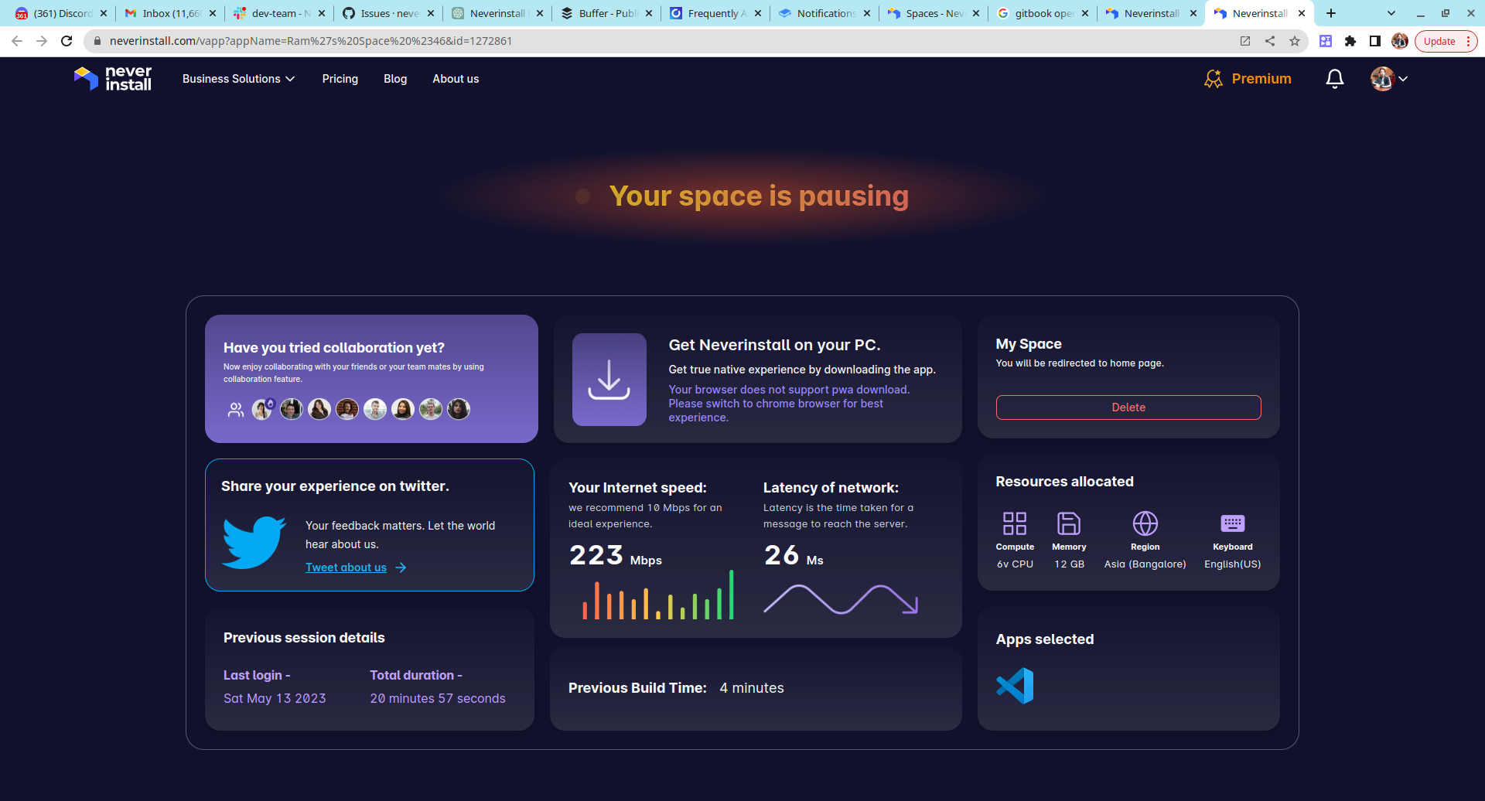
Task: Expand the Business Solutions dropdown
Action: click(x=238, y=79)
